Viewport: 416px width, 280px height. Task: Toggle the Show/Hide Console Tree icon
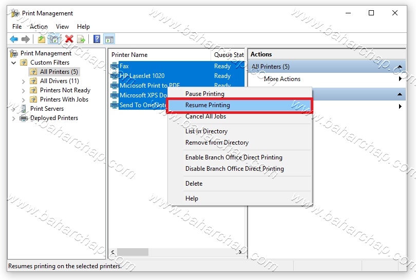coord(54,39)
